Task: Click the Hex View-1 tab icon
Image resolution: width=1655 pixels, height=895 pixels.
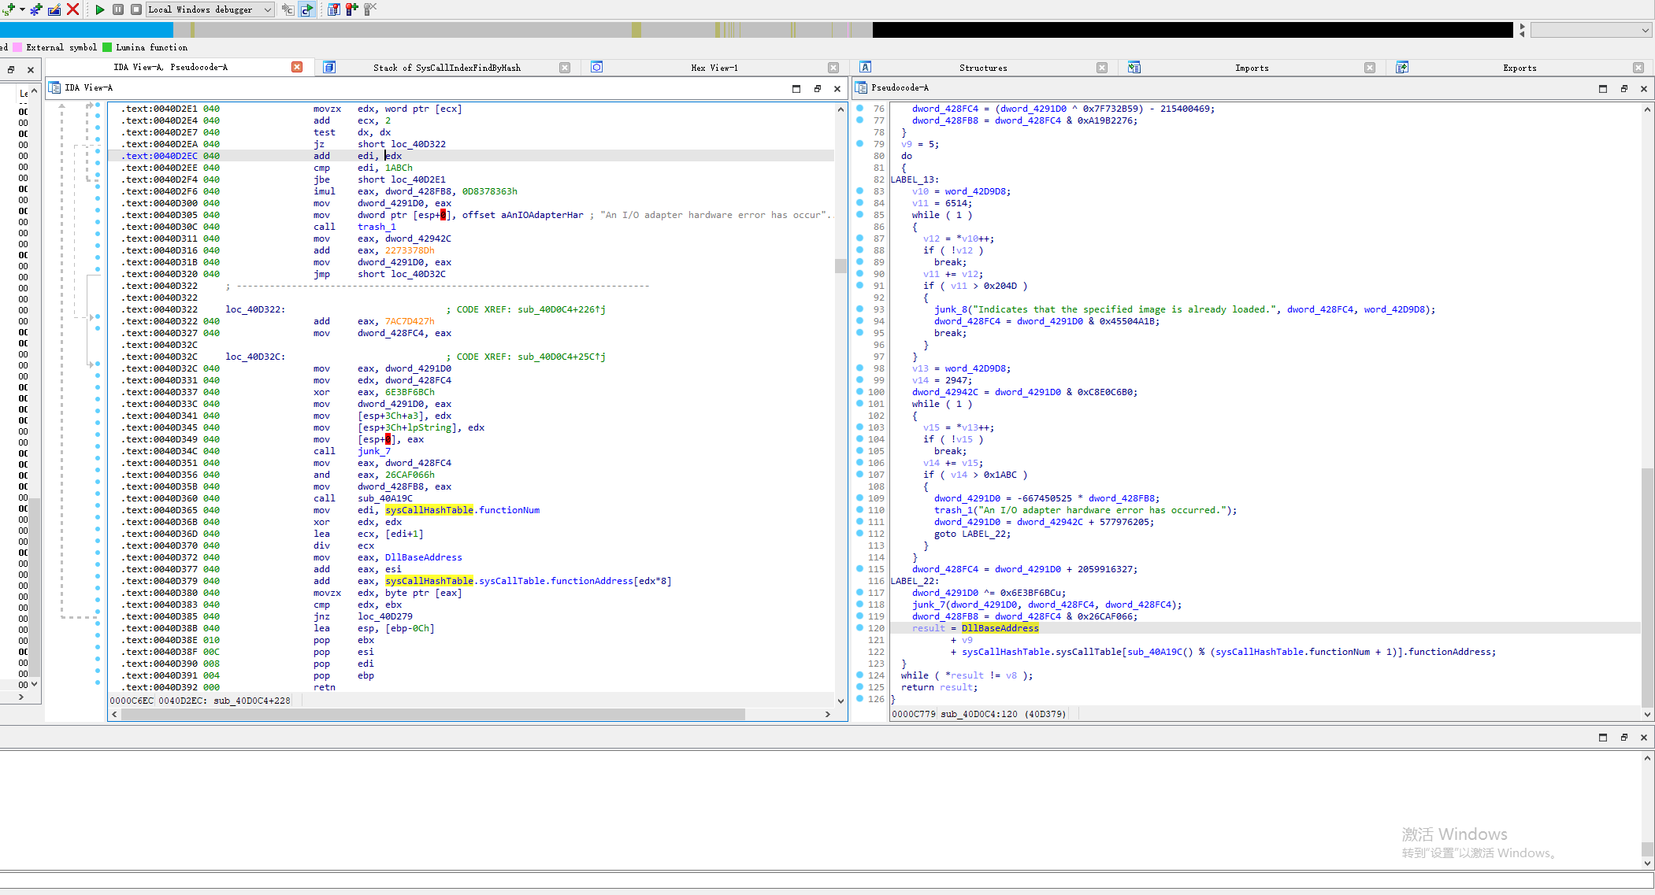Action: coord(597,68)
